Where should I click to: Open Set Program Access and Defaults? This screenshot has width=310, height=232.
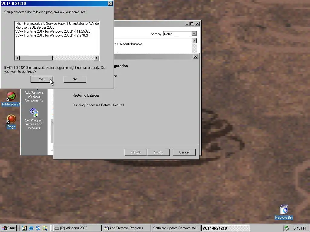34,119
